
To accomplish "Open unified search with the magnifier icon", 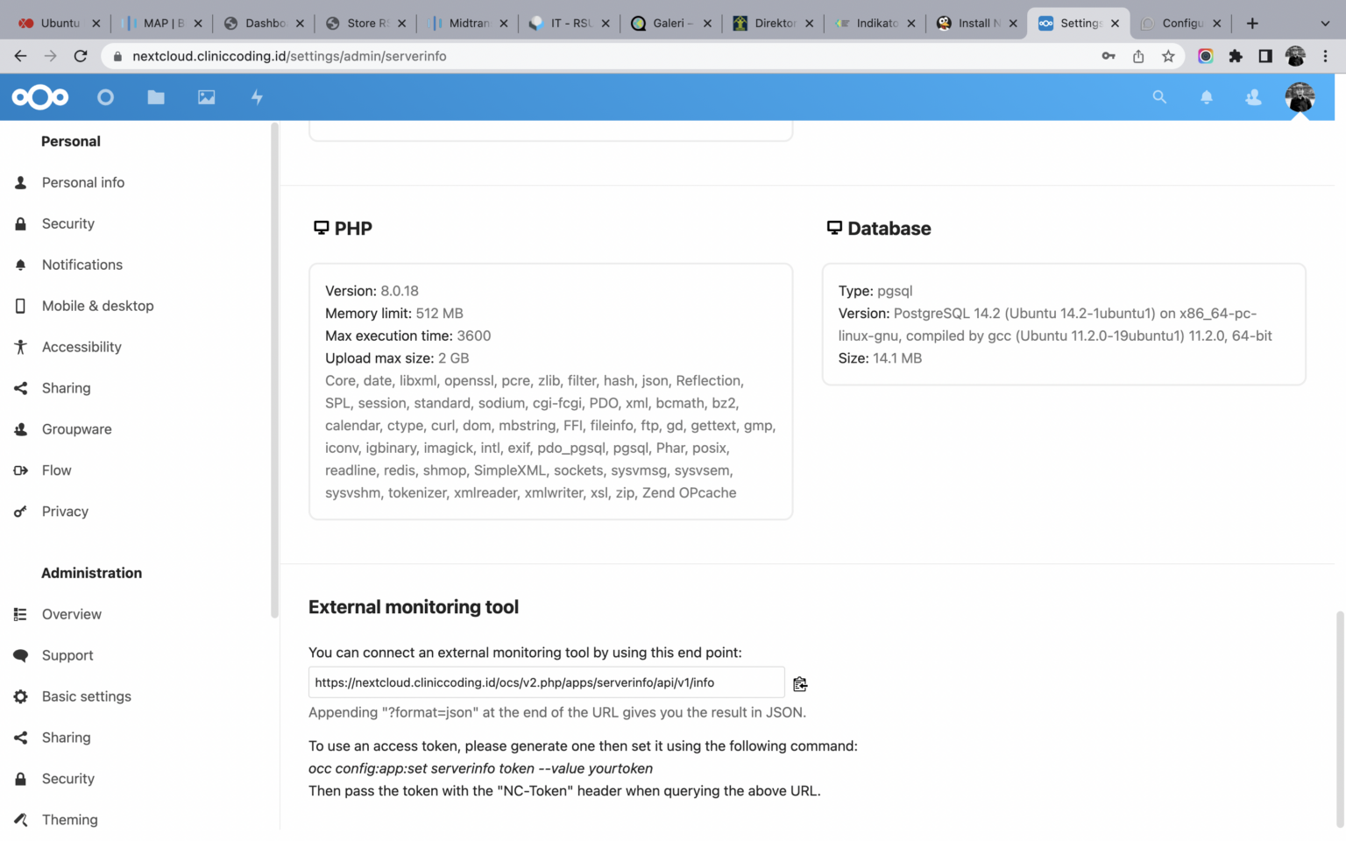I will (x=1159, y=97).
